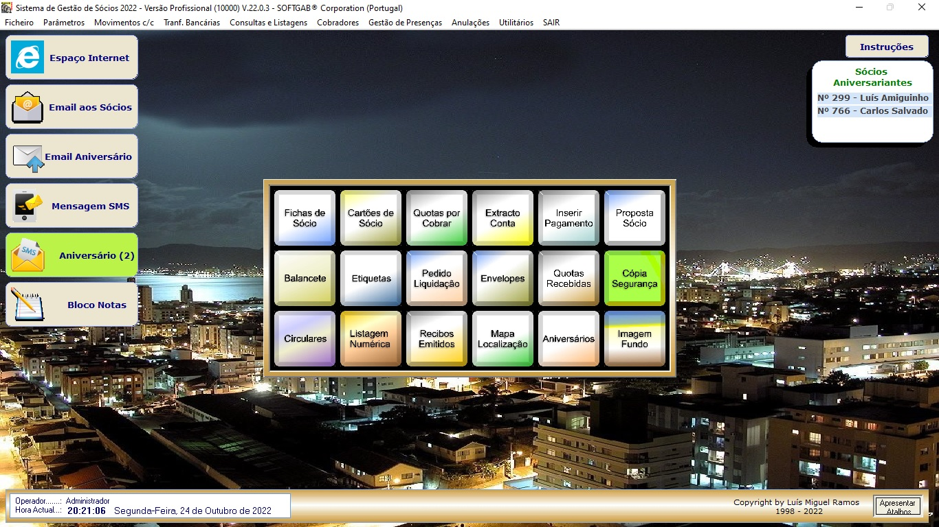The image size is (939, 527).
Task: Open the Fichas de Sócio tile
Action: [305, 218]
